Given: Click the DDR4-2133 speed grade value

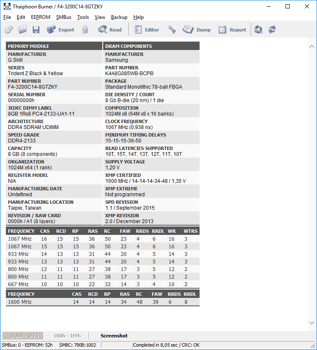Looking at the screenshot, I should click(22, 141).
